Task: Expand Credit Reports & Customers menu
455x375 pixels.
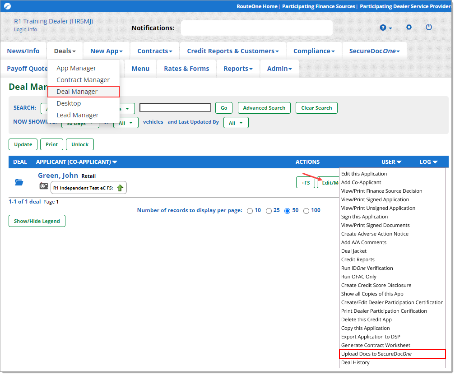Action: click(233, 51)
